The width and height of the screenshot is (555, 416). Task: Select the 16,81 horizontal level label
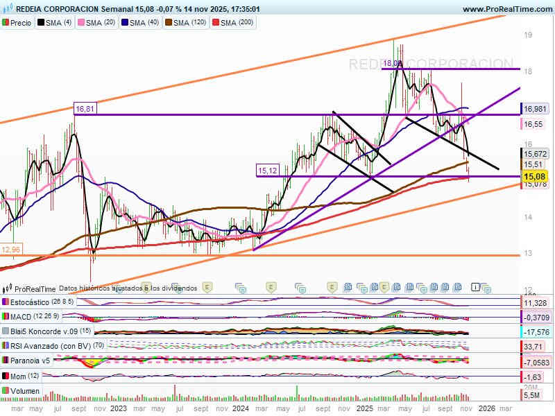(x=85, y=109)
